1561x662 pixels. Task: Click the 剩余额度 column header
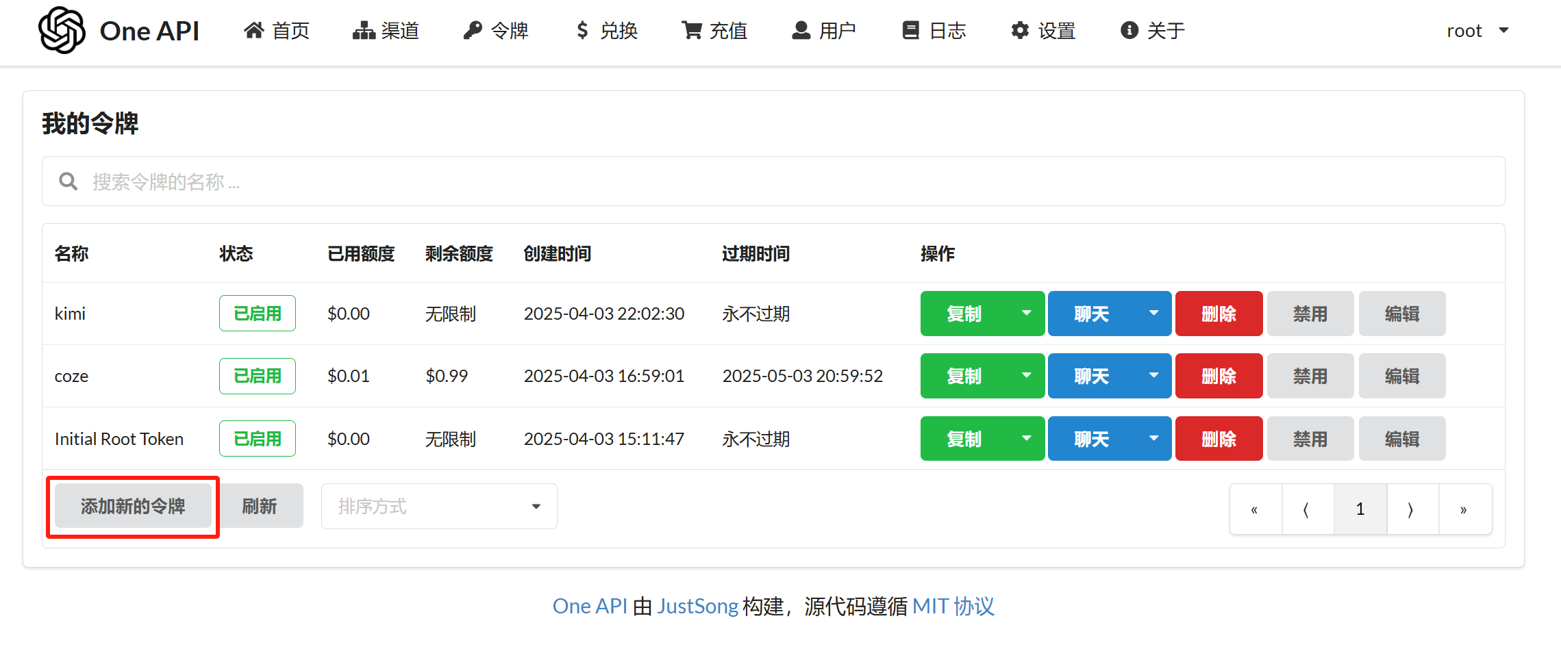point(459,253)
